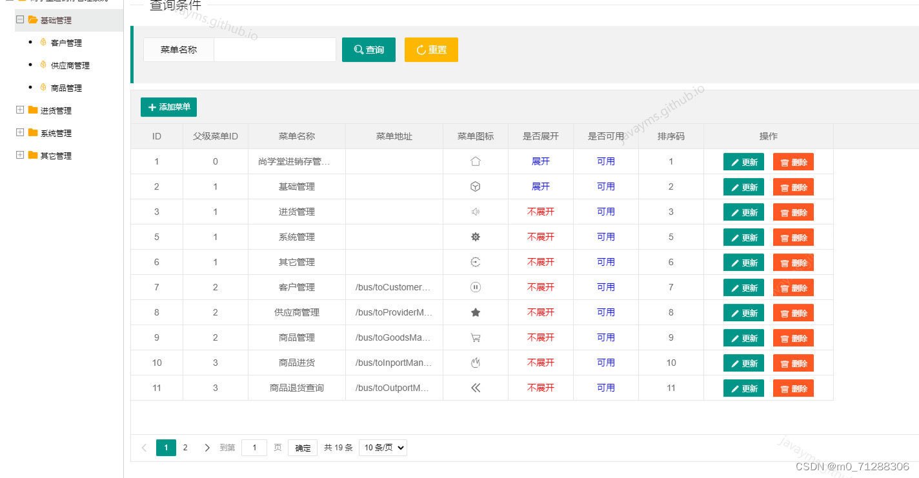919x478 pixels.
Task: Focus the page number input box
Action: point(254,448)
